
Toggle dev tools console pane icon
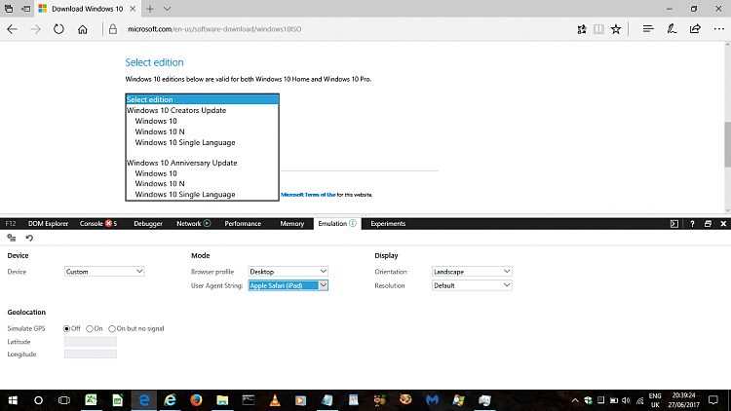click(x=674, y=224)
